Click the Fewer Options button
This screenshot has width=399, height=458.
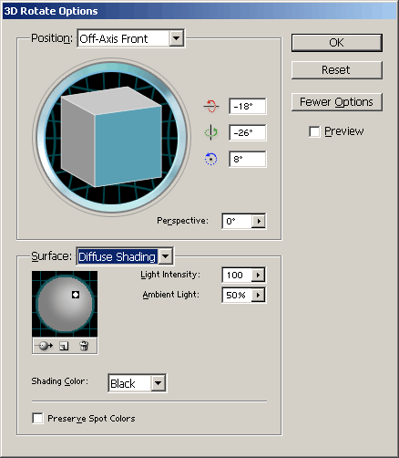[x=337, y=102]
